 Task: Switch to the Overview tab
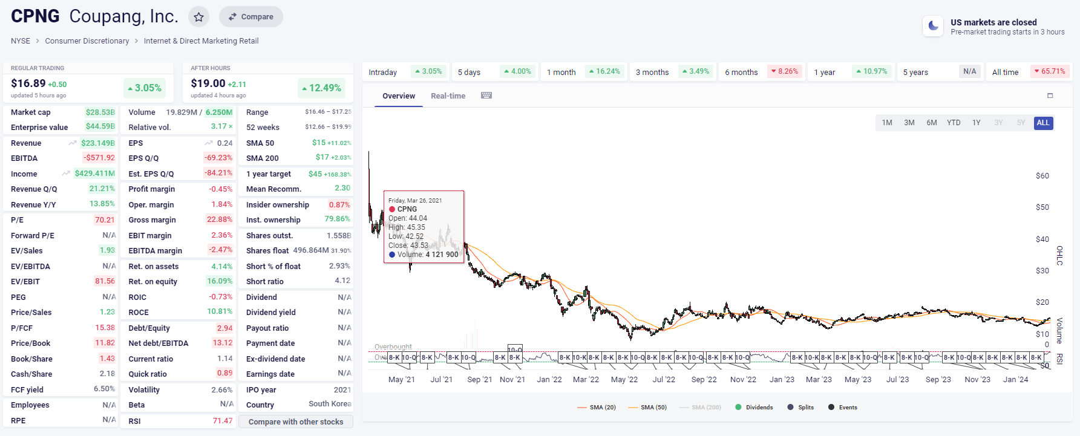[399, 96]
